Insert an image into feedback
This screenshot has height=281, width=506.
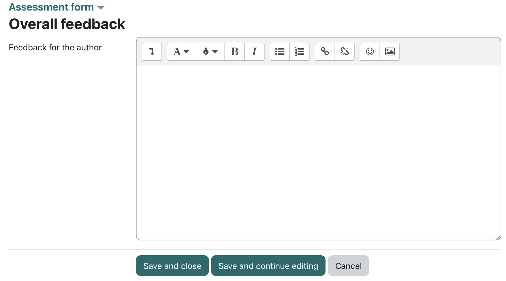tap(390, 52)
